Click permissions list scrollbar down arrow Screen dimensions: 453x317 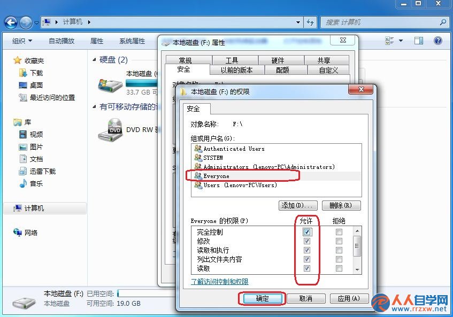[x=357, y=269]
